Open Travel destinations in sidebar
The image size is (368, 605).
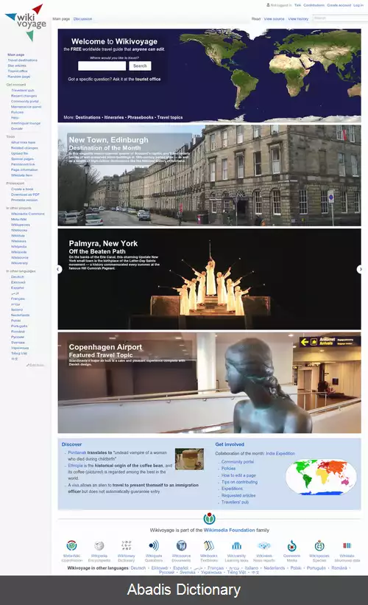[22, 60]
